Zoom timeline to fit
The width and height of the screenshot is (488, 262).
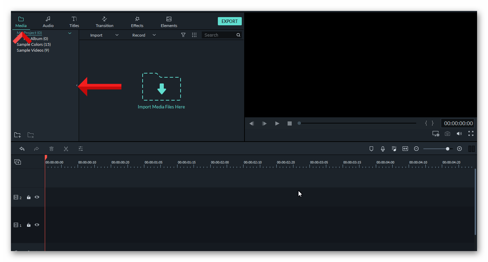click(405, 149)
